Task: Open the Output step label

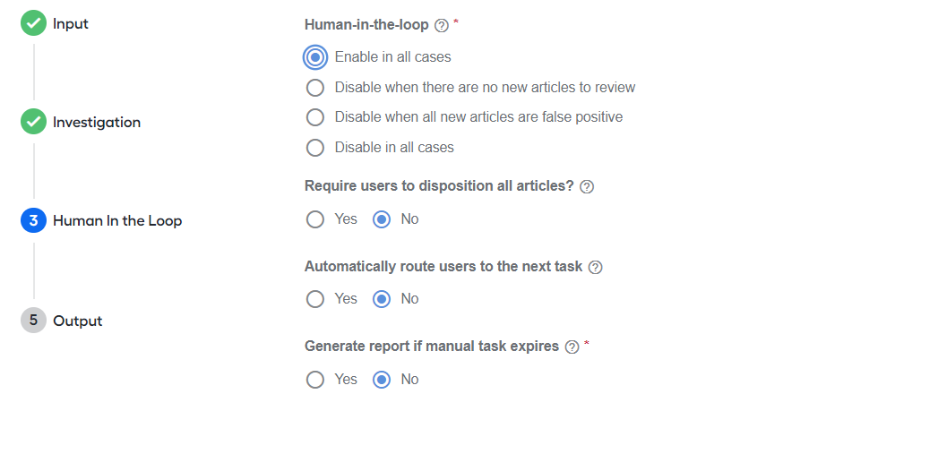Action: click(78, 321)
